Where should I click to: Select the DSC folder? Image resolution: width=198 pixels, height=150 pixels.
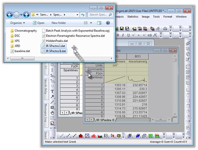[15, 36]
